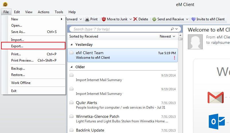Choose Save As... from the File menu
230x133 pixels.
(x=33, y=32)
